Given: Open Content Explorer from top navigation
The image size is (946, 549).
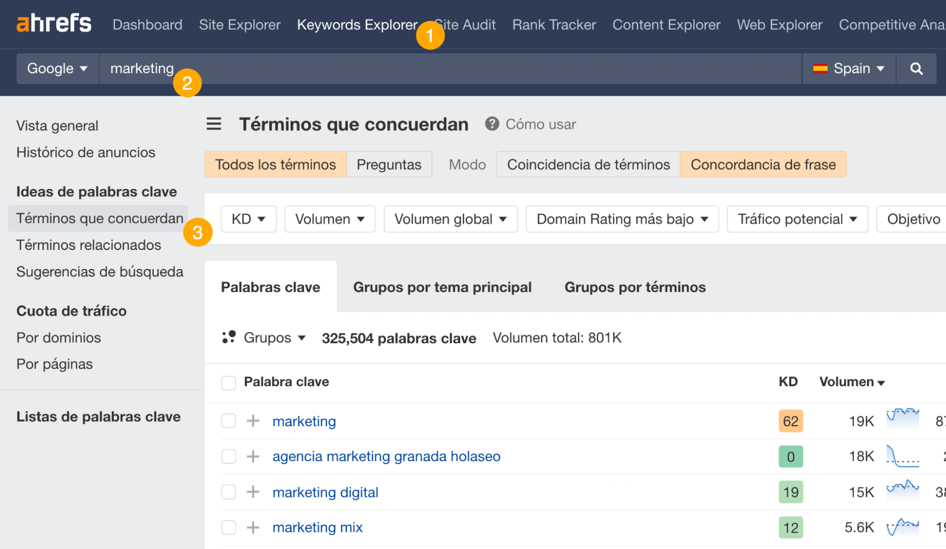Looking at the screenshot, I should 666,25.
